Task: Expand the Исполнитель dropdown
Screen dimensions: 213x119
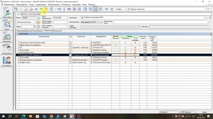Action: coord(101,22)
